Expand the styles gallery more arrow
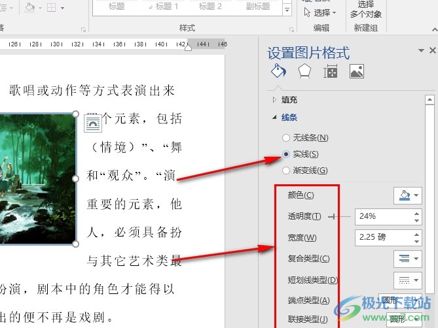 coord(287,10)
